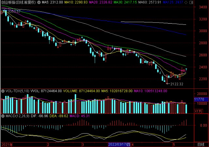
Task: Click the 创业板指(日线,前复权) chart title
Action: pyautogui.click(x=19, y=2)
